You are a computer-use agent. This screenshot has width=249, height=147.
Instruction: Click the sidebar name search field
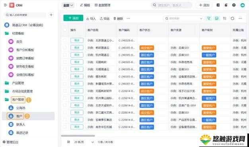[x=25, y=15]
